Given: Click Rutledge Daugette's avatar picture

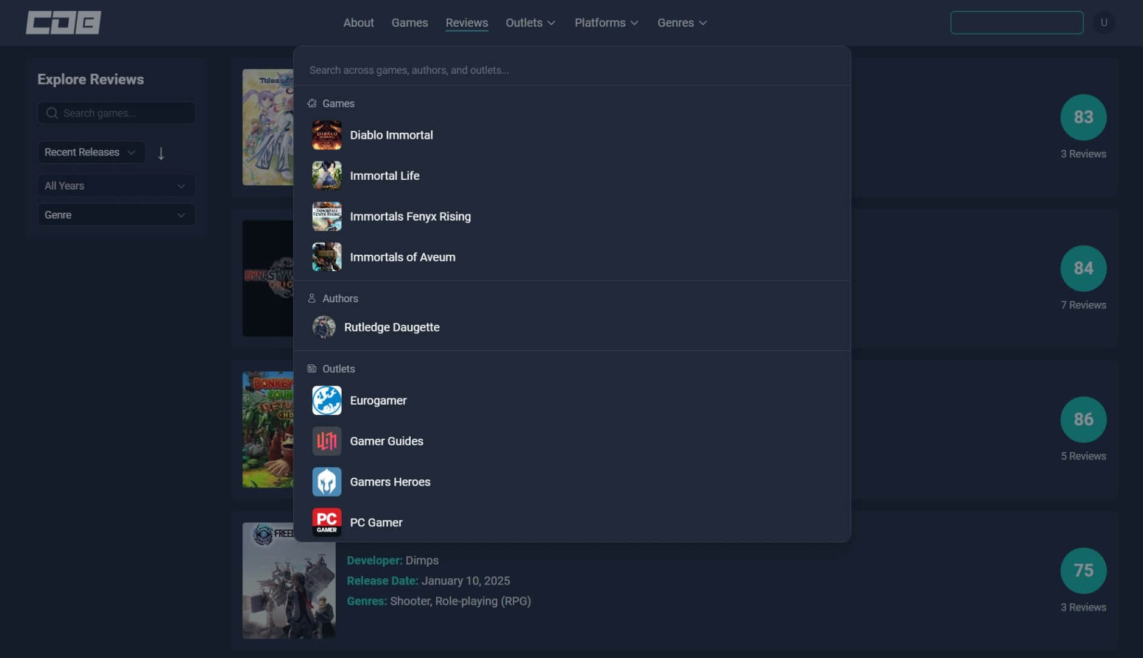Looking at the screenshot, I should (x=323, y=327).
